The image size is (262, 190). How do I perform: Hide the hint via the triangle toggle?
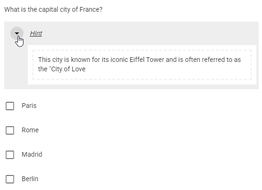(x=17, y=33)
